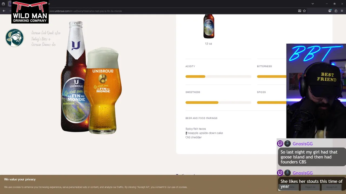Image resolution: width=346 pixels, height=194 pixels.
Task: Click the Spicy fish tacos pairing
Action: (x=196, y=129)
